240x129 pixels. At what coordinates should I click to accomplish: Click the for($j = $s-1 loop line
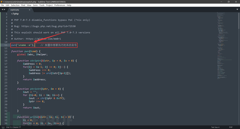46,67
